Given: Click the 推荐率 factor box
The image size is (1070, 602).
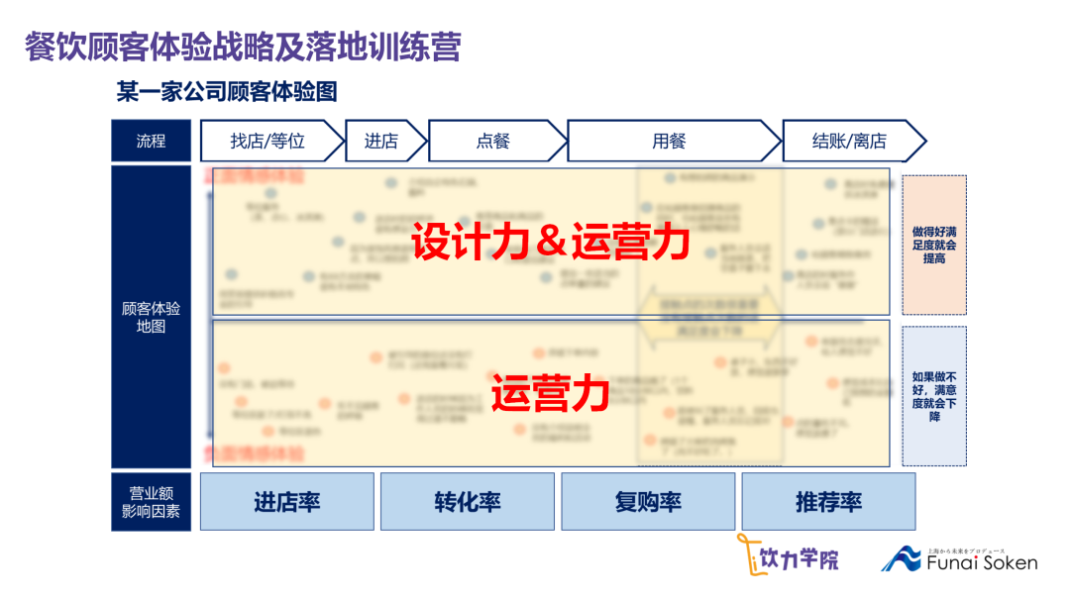Looking at the screenshot, I should click(828, 501).
